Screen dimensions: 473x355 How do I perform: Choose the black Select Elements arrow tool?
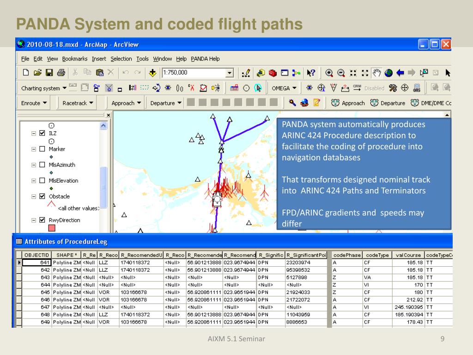tap(448, 73)
